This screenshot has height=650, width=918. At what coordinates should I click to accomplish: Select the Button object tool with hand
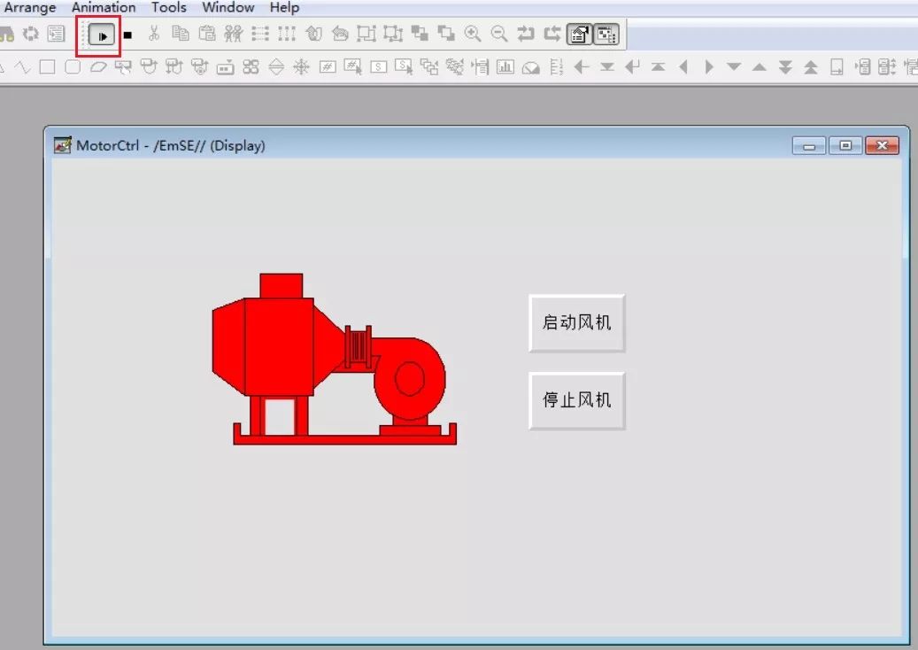pos(124,67)
